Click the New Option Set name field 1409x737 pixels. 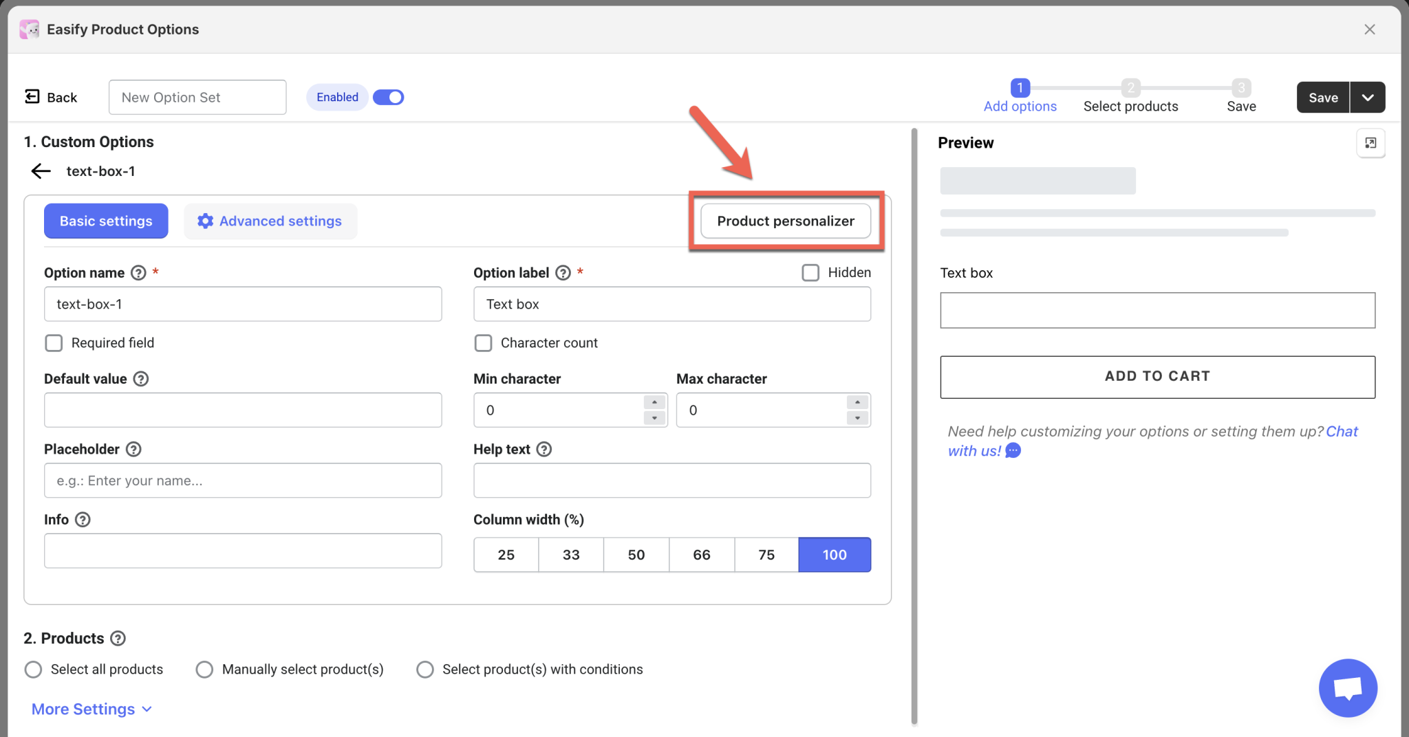coord(197,98)
